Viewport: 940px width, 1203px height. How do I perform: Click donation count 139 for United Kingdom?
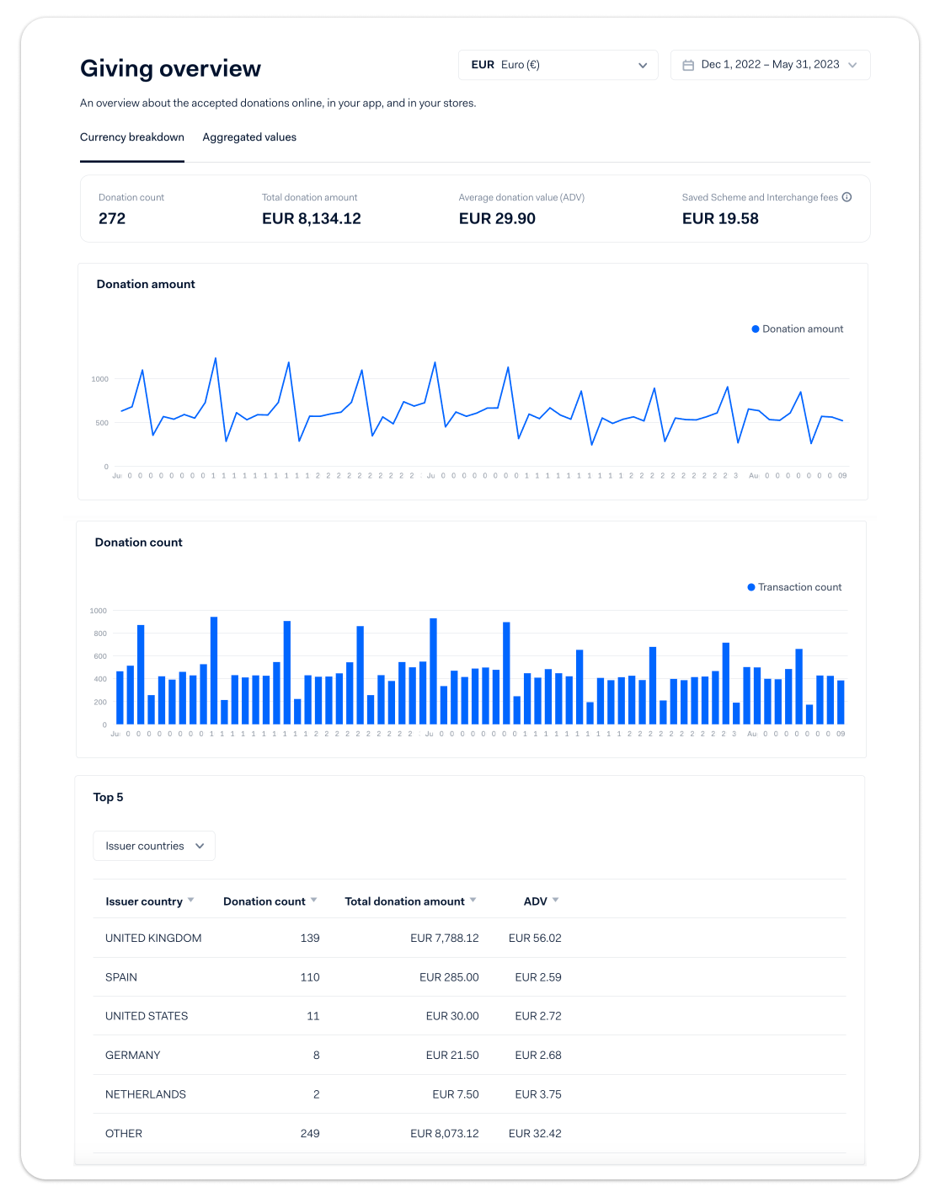point(310,938)
